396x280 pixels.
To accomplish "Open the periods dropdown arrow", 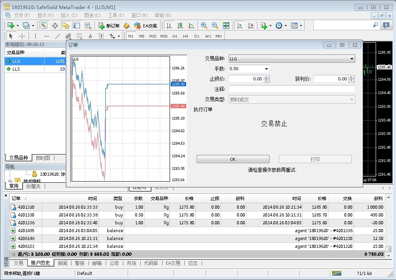I will click(x=286, y=25).
